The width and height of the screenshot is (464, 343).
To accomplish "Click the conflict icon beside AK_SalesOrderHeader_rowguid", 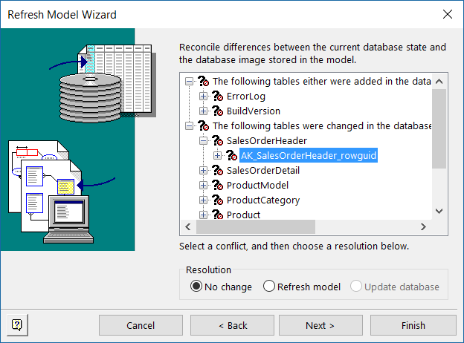I will (231, 156).
